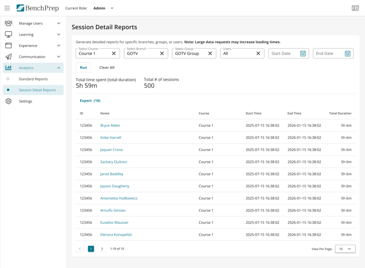Open the profile card icon at top right
Viewport: 365px width, 268px height.
click(355, 8)
